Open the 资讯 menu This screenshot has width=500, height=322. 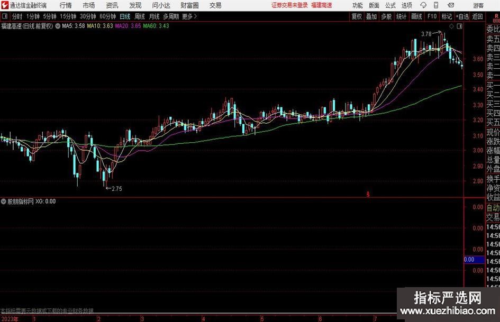point(112,5)
